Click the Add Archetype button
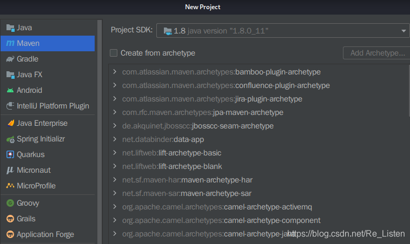Image resolution: width=410 pixels, height=244 pixels. tap(376, 53)
